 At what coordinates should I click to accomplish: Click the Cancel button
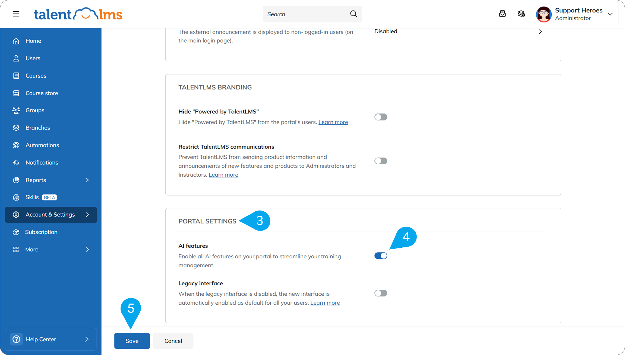coord(173,341)
